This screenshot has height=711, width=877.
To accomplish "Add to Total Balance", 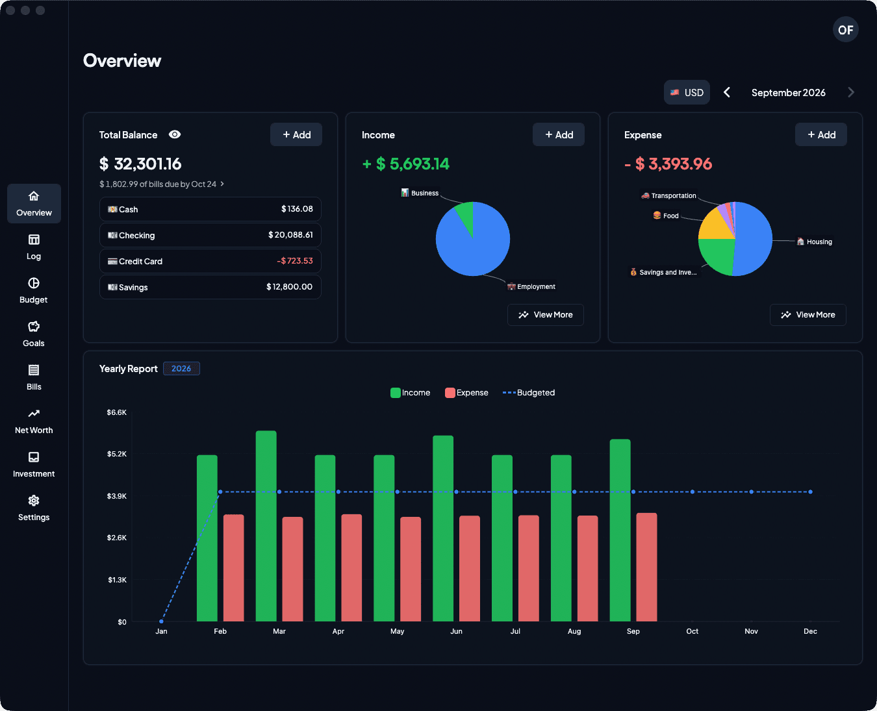I will click(296, 134).
